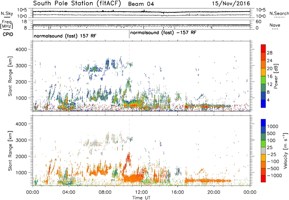The height and width of the screenshot is (200, 289).
Task: Click the 'Freq. [MHz]' axis label
Action: coord(7,25)
